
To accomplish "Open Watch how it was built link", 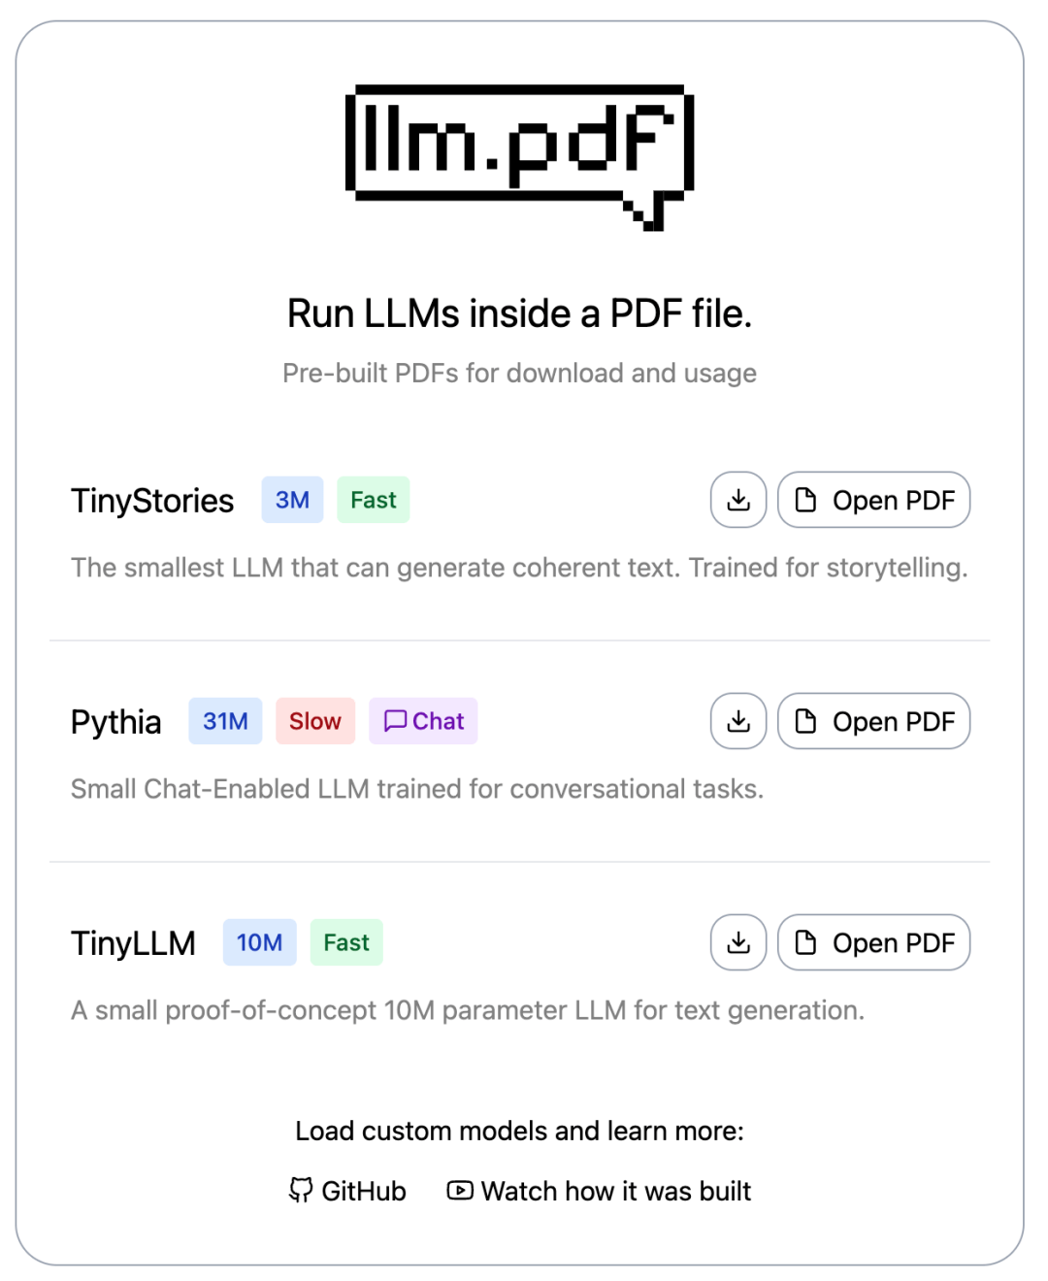I will 616,1191.
